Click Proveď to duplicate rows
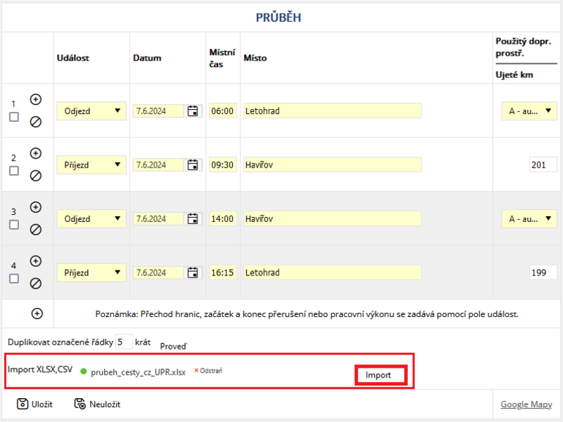This screenshot has width=563, height=422. [x=173, y=347]
